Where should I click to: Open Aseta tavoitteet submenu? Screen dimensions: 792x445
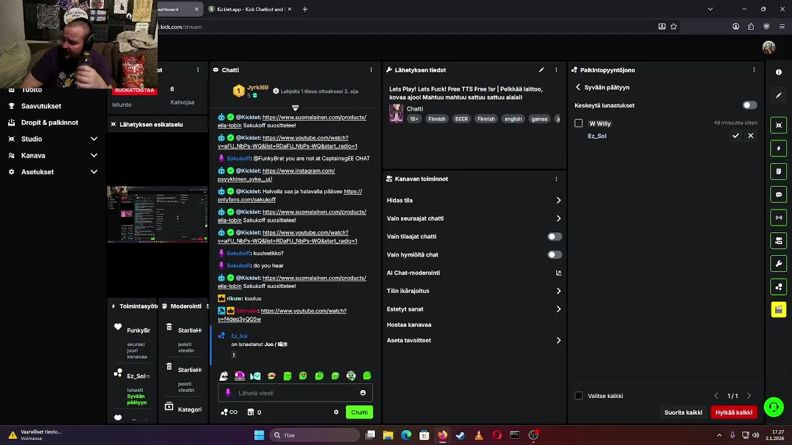(474, 340)
